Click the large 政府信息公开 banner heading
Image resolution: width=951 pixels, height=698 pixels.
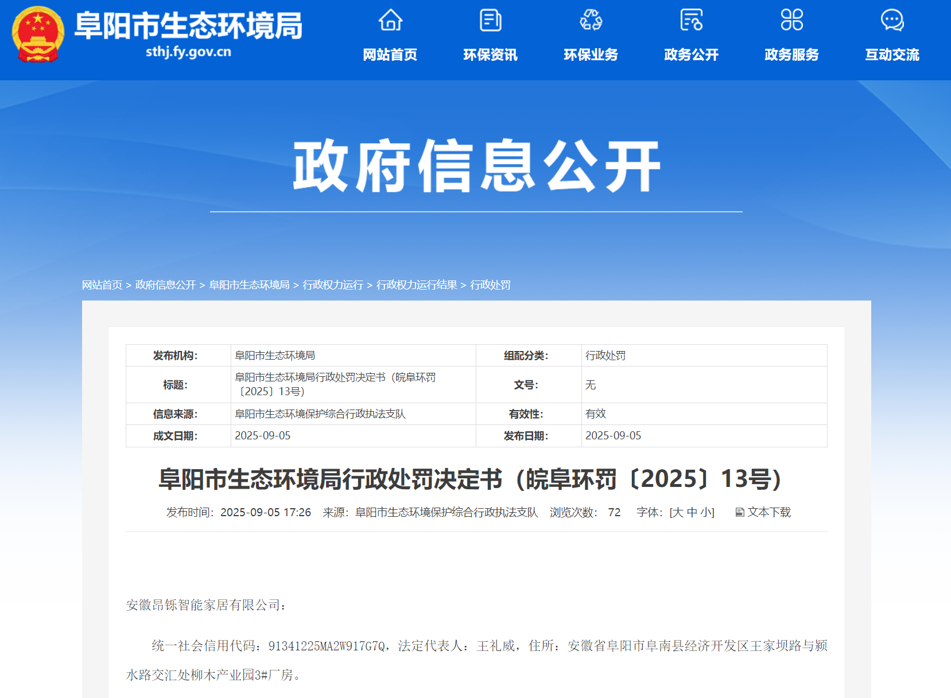(x=476, y=166)
